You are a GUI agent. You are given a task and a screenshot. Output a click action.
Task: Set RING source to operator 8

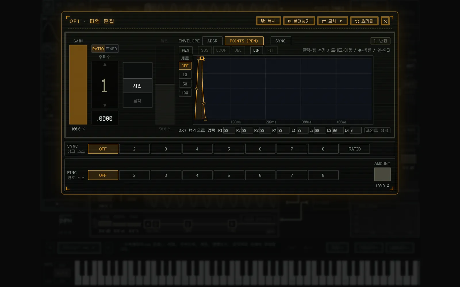[323, 175]
